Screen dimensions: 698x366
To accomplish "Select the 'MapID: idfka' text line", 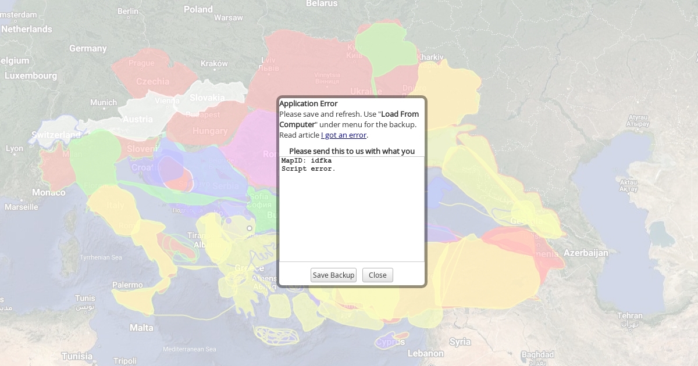I will (x=307, y=160).
